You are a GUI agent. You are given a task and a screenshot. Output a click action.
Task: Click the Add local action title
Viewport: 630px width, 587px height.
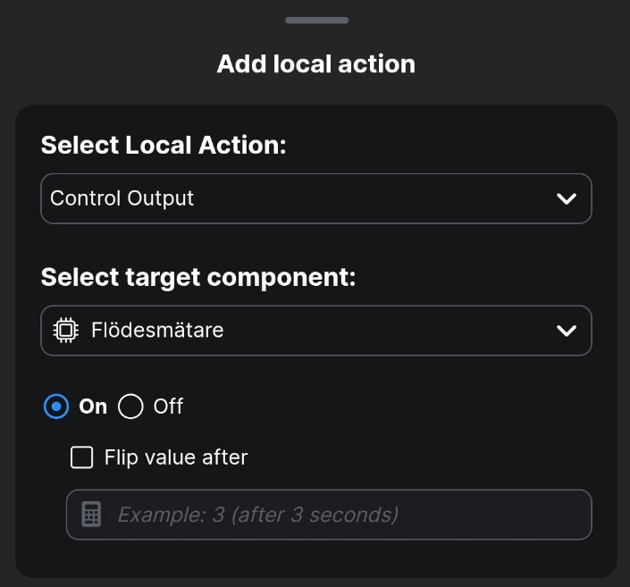[316, 64]
